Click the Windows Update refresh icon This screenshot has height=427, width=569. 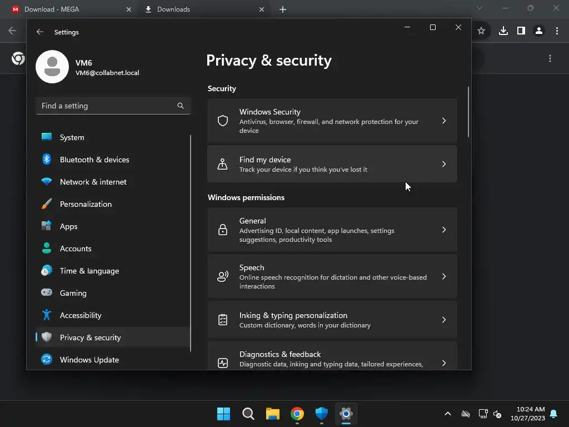(47, 359)
